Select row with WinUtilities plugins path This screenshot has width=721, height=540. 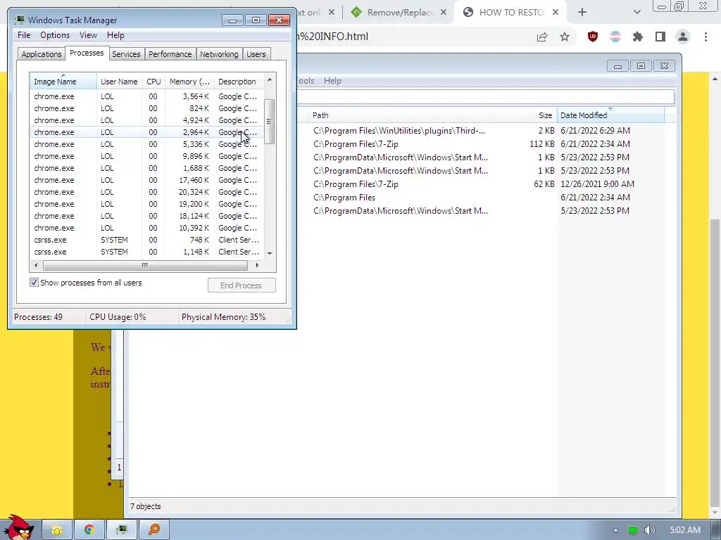(x=487, y=130)
